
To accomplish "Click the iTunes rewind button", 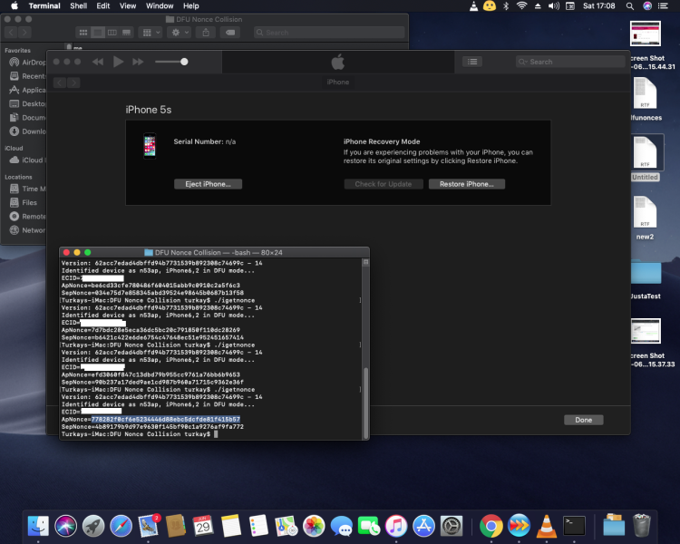I will [x=98, y=62].
